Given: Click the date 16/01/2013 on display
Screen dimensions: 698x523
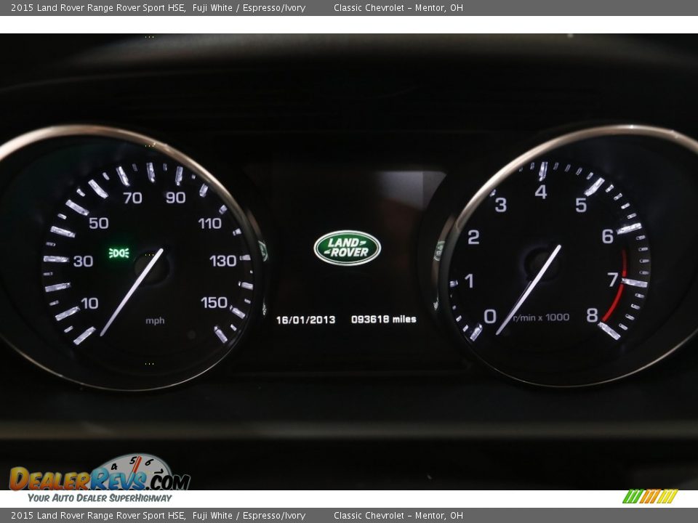Looking at the screenshot, I should (x=305, y=320).
